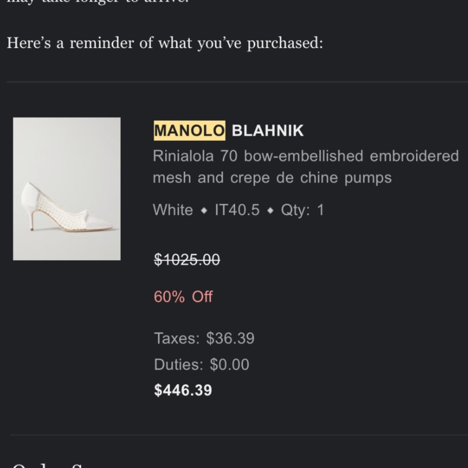Click the highlighted MANOLO brand word
Screen dimensions: 468x468
tap(190, 131)
